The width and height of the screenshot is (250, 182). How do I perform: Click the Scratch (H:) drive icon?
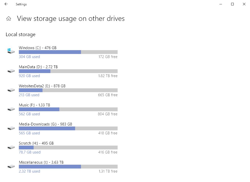pos(11,148)
